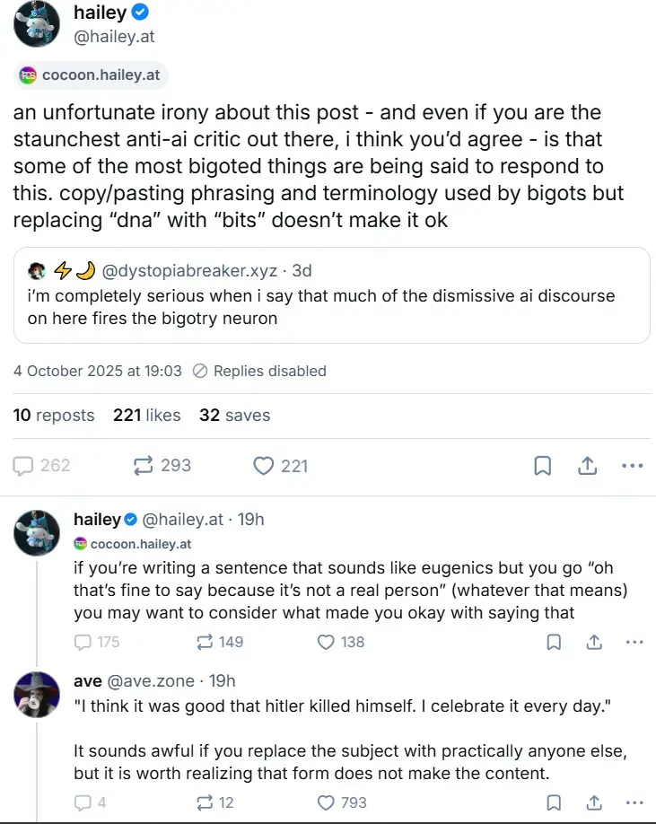Image resolution: width=656 pixels, height=824 pixels.
Task: Bookmark the main post
Action: click(x=542, y=465)
